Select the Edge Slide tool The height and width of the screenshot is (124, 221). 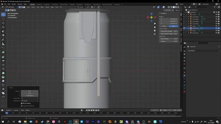point(3,85)
